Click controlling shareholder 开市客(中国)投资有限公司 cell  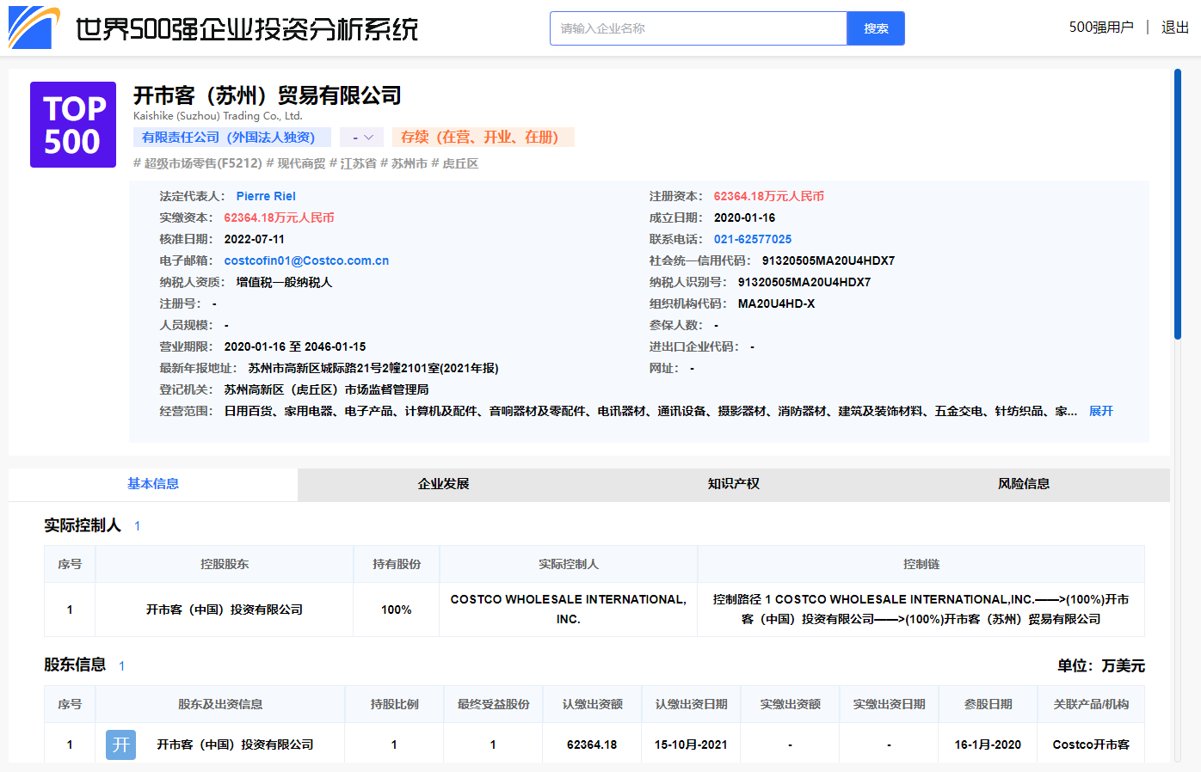pos(225,610)
